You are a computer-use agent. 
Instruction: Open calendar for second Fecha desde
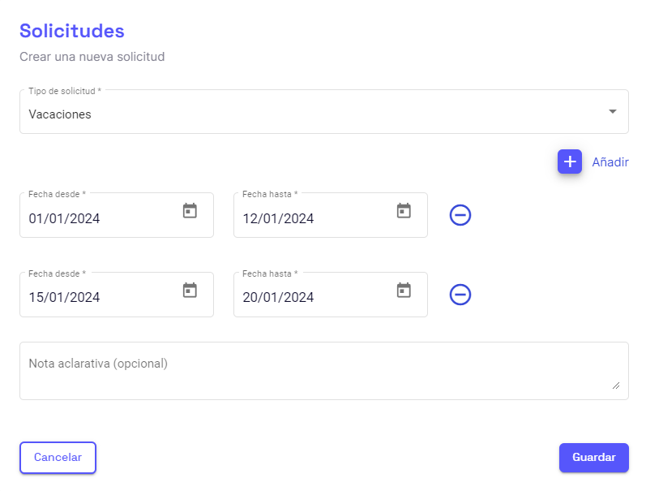coord(190,290)
